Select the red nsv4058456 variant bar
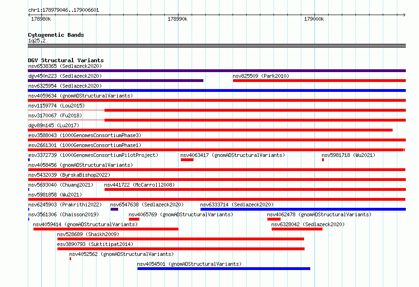 point(217,170)
